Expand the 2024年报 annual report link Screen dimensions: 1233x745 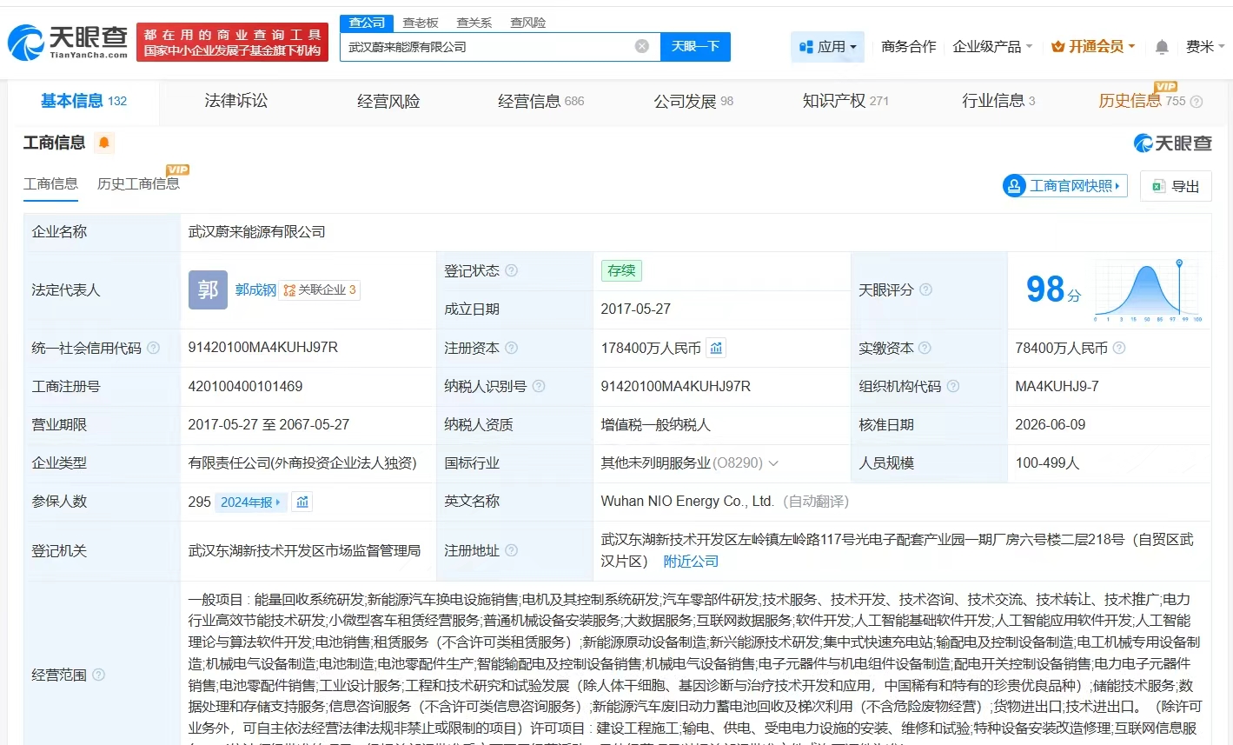[x=250, y=502]
